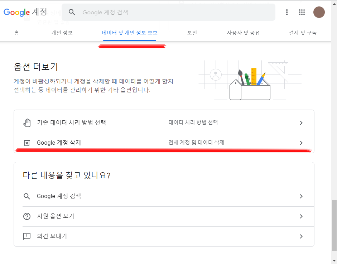Switch to the 홈 tab

(16, 33)
